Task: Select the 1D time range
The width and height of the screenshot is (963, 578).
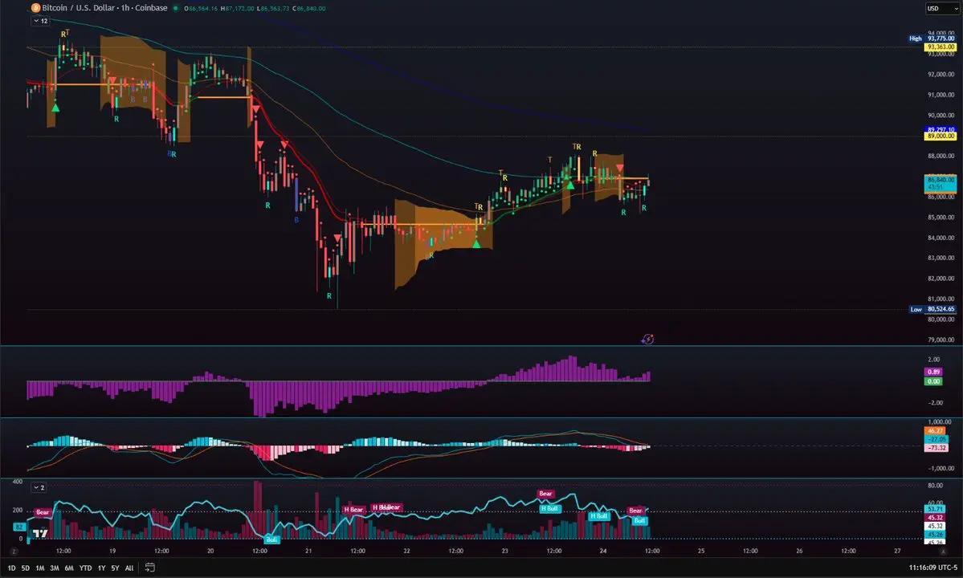Action: coord(11,568)
